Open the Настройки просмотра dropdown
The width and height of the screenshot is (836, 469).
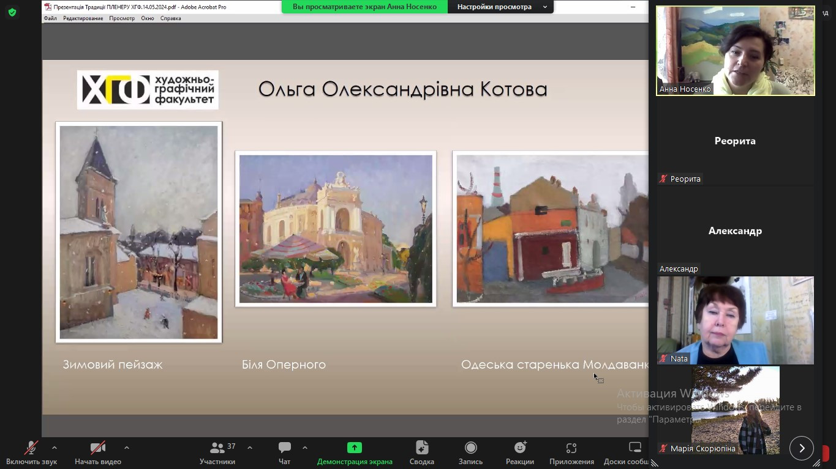pos(501,7)
